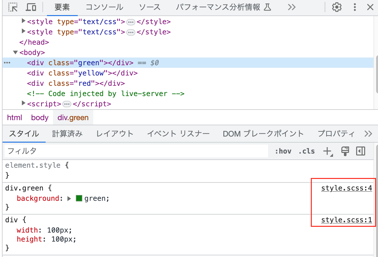Image resolution: width=378 pixels, height=257 pixels.
Task: Expand the first style type="text/css" node
Action: point(23,21)
